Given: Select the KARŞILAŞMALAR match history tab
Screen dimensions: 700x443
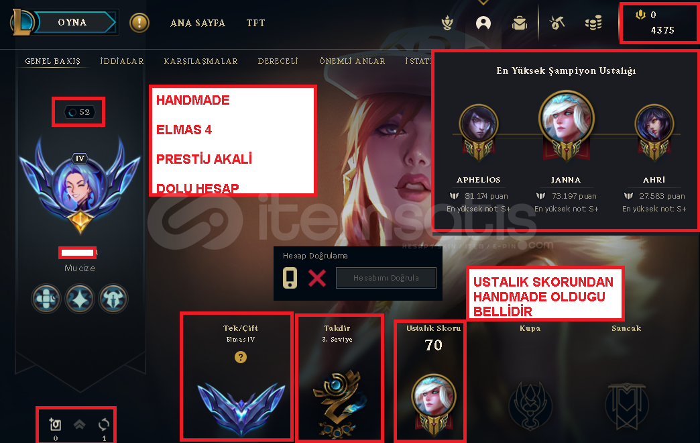Looking at the screenshot, I should pos(200,61).
